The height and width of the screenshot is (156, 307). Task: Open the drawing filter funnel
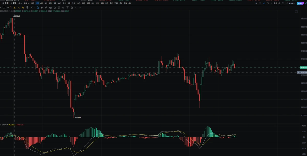(x=68, y=8)
